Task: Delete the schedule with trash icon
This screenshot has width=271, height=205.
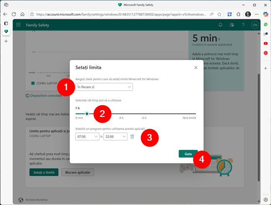Action: coord(132,137)
